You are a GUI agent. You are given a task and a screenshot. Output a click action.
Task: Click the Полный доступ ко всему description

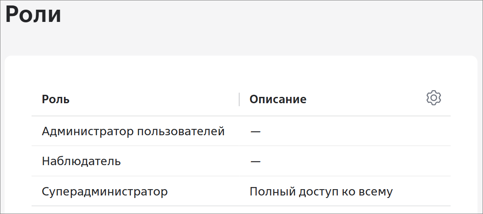click(x=321, y=192)
